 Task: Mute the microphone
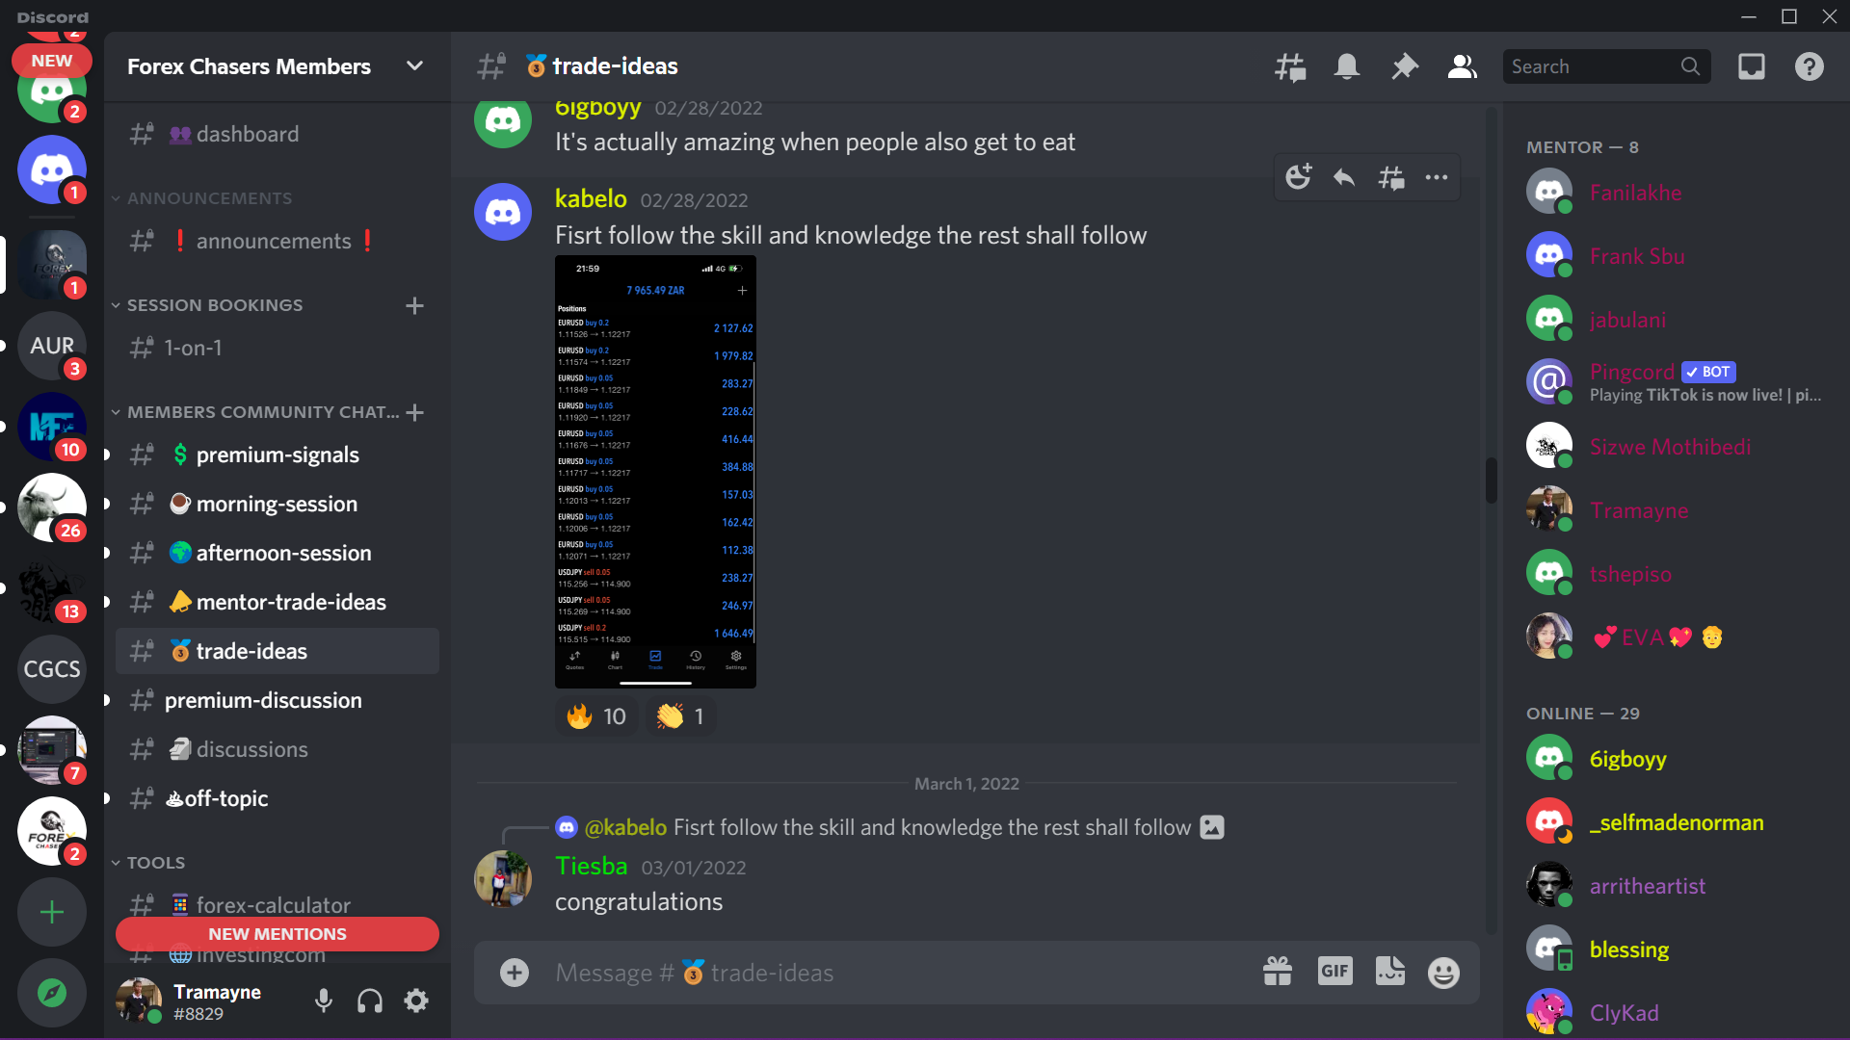pyautogui.click(x=324, y=1001)
